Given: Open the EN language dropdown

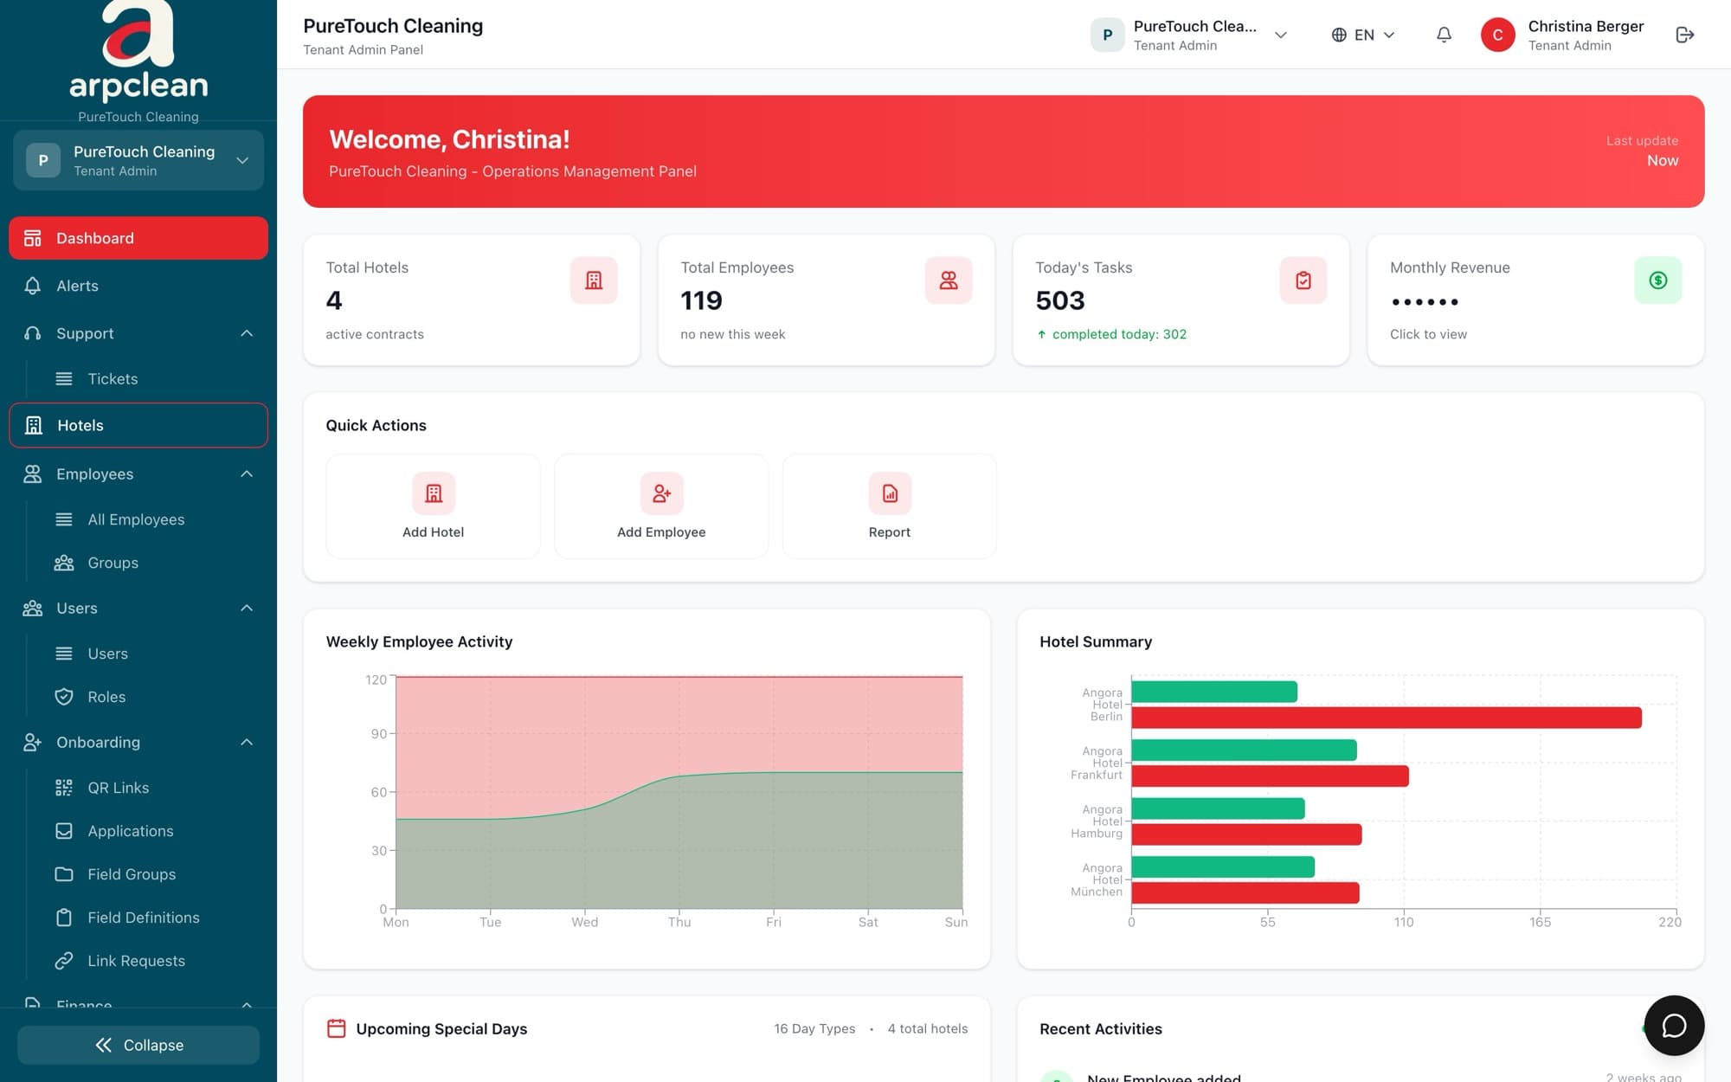Looking at the screenshot, I should (x=1363, y=35).
